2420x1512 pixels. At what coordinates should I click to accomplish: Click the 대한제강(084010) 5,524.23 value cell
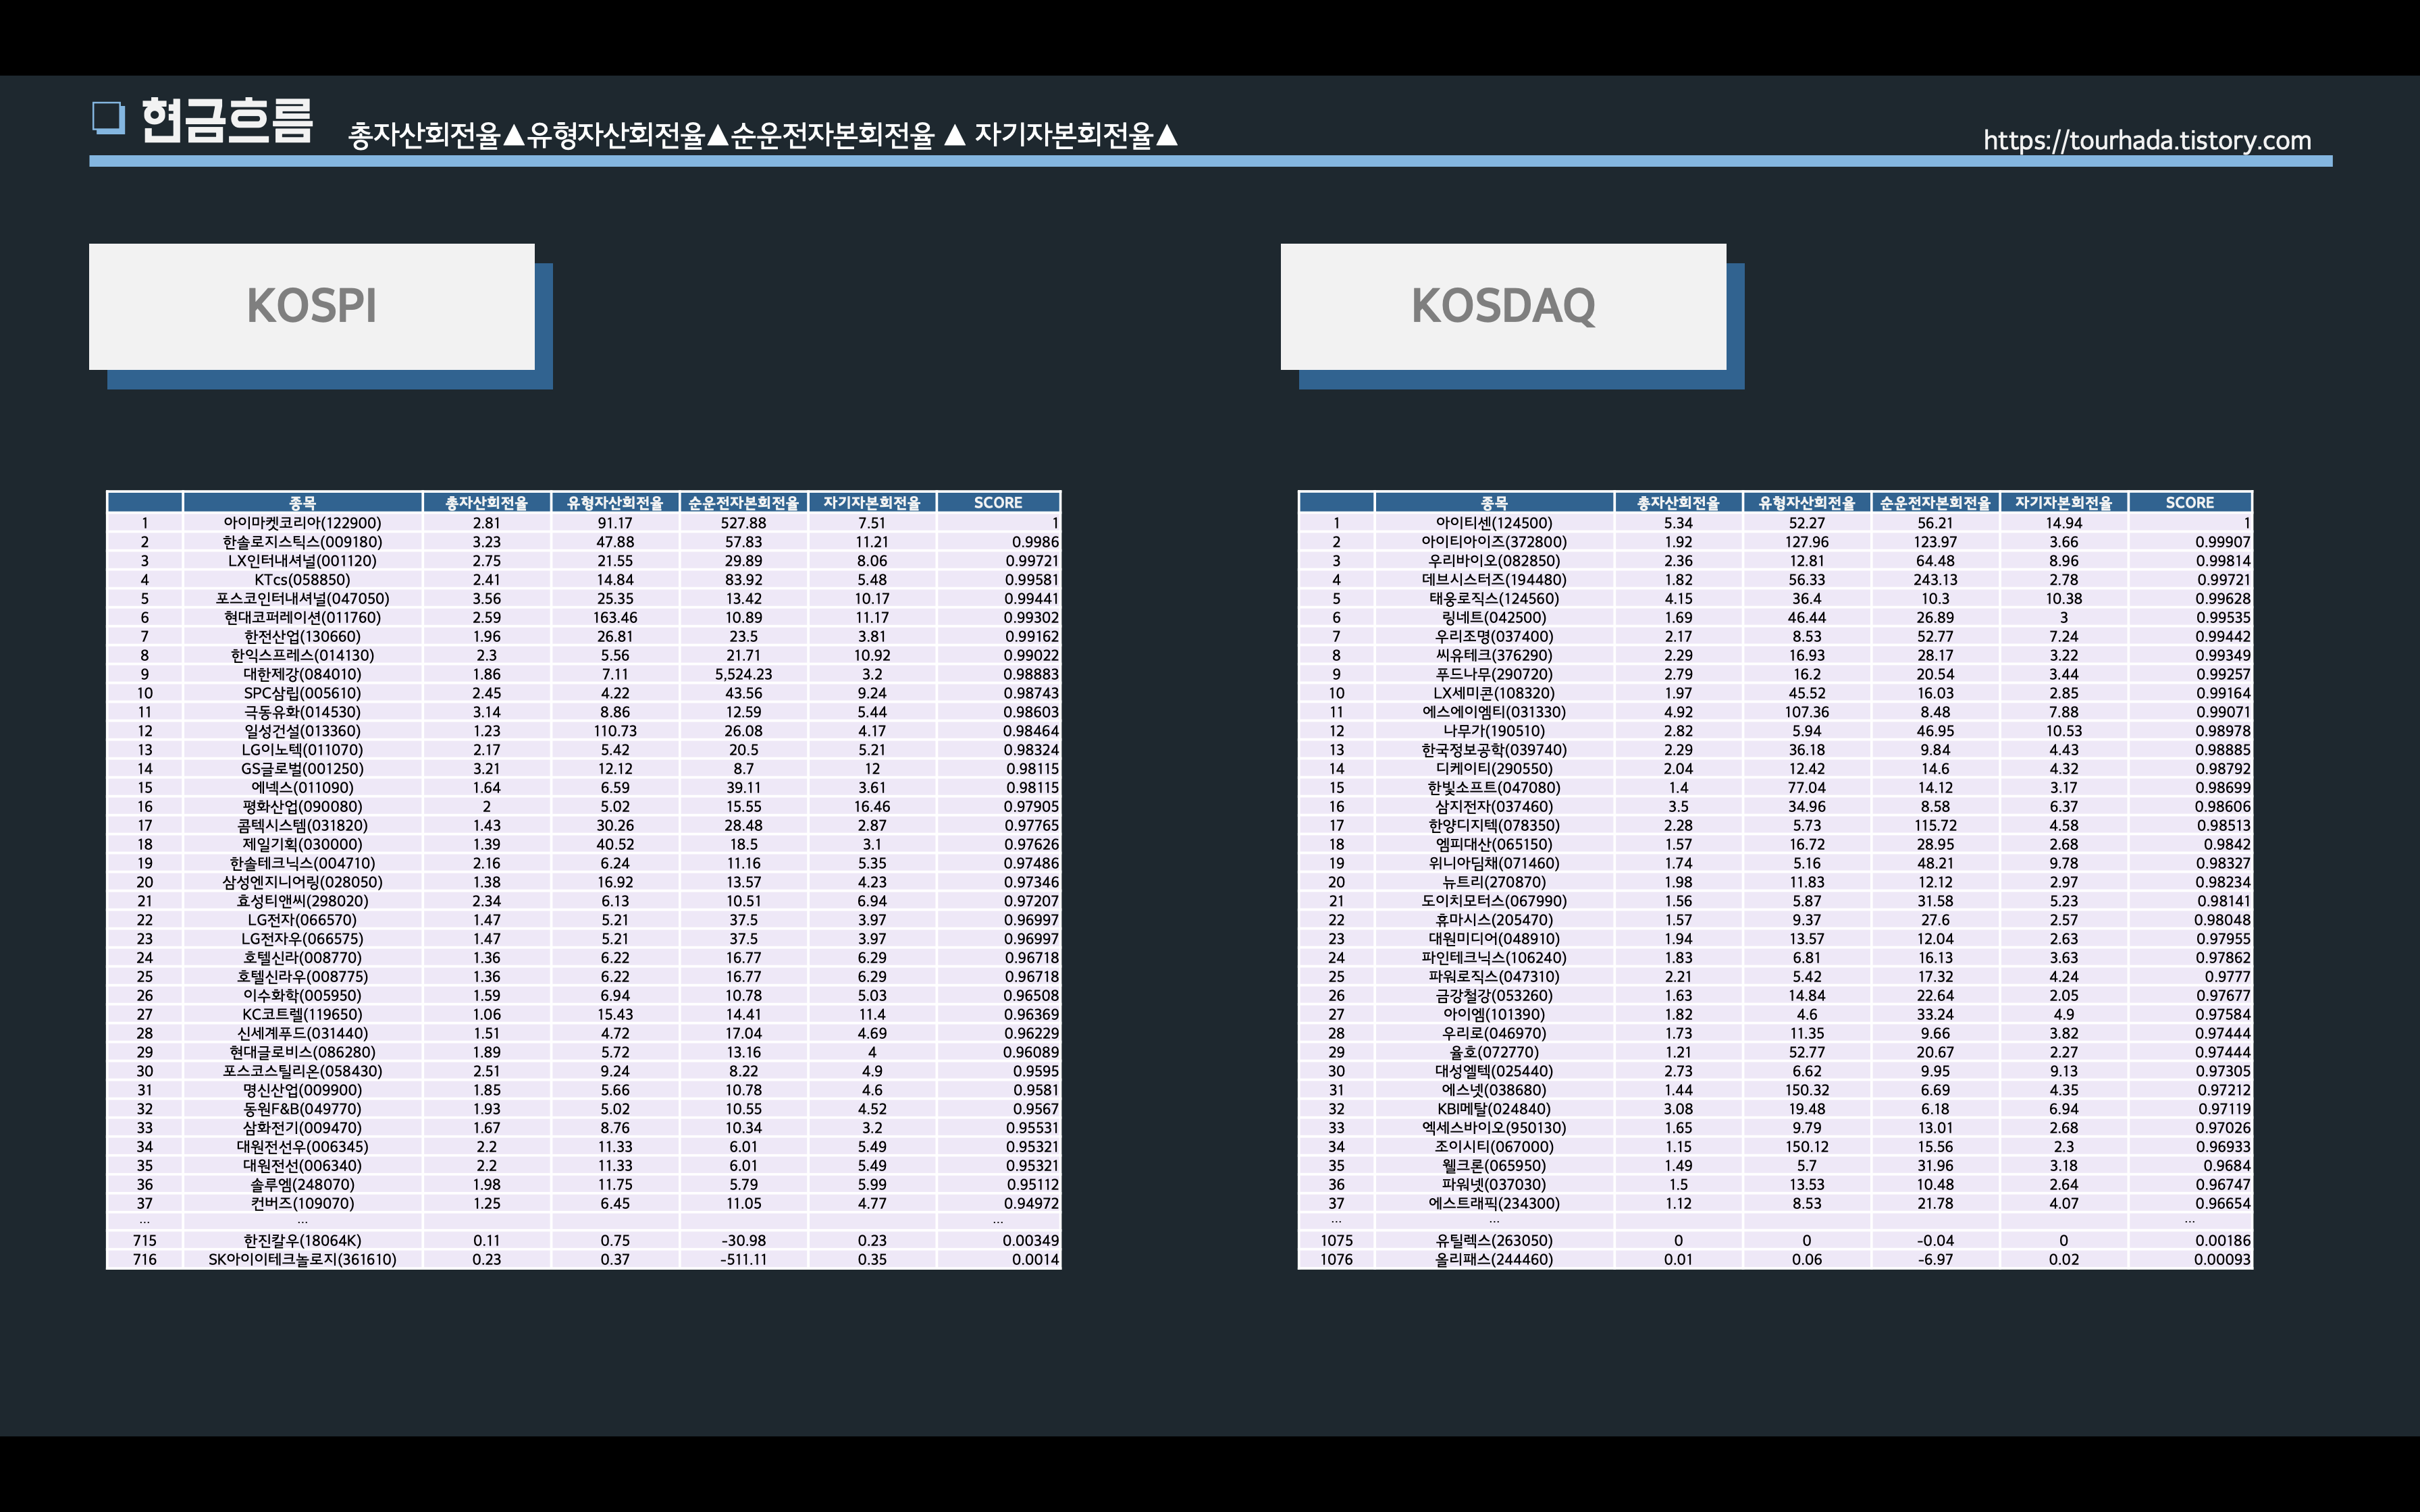click(x=743, y=674)
